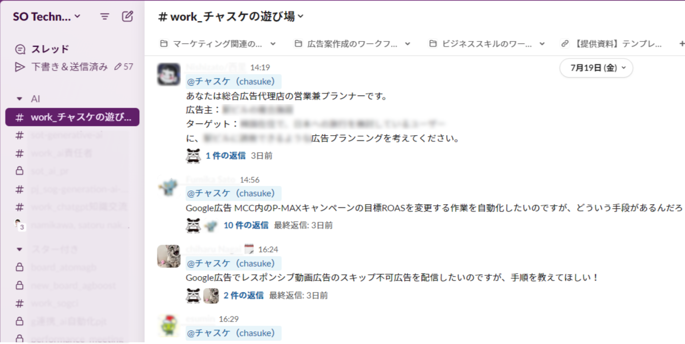Screen dimensions: 685x344
Task: Select the work_チャスケの遊び channel in sidebar
Action: 72,117
